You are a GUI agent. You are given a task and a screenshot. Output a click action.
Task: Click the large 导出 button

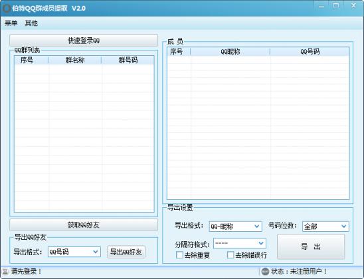[x=311, y=246]
